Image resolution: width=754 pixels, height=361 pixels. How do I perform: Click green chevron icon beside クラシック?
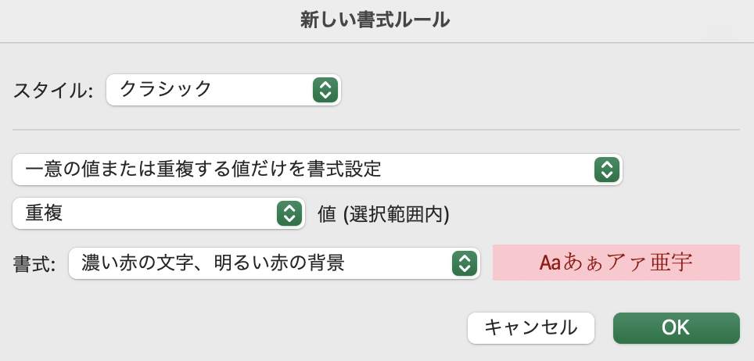coord(325,90)
